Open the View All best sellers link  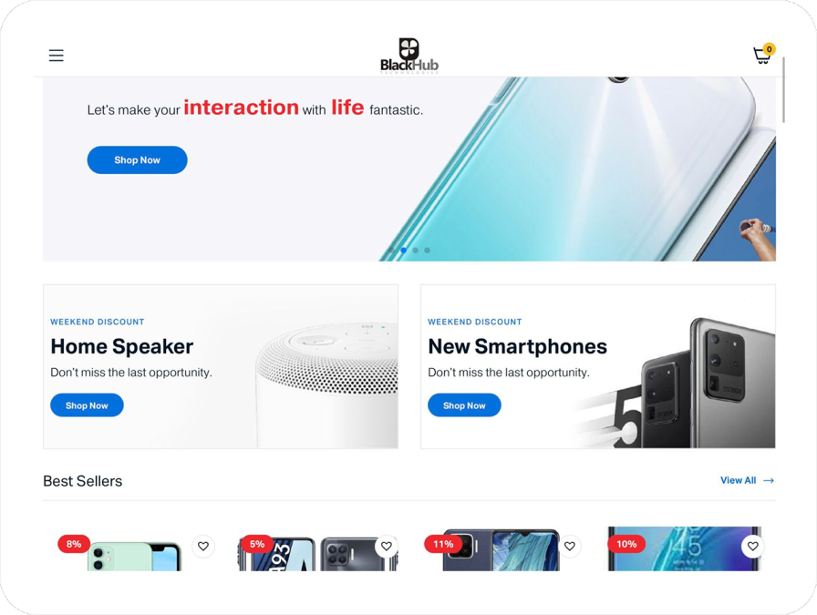tap(738, 481)
